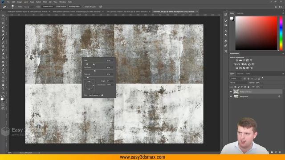Hide the Background layer

231,96
